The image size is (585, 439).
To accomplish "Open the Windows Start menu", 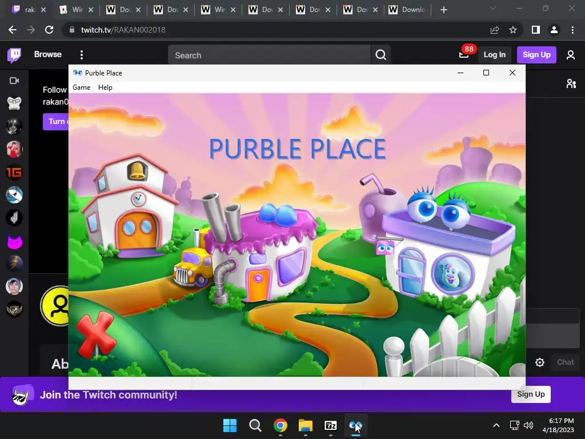I will (230, 425).
